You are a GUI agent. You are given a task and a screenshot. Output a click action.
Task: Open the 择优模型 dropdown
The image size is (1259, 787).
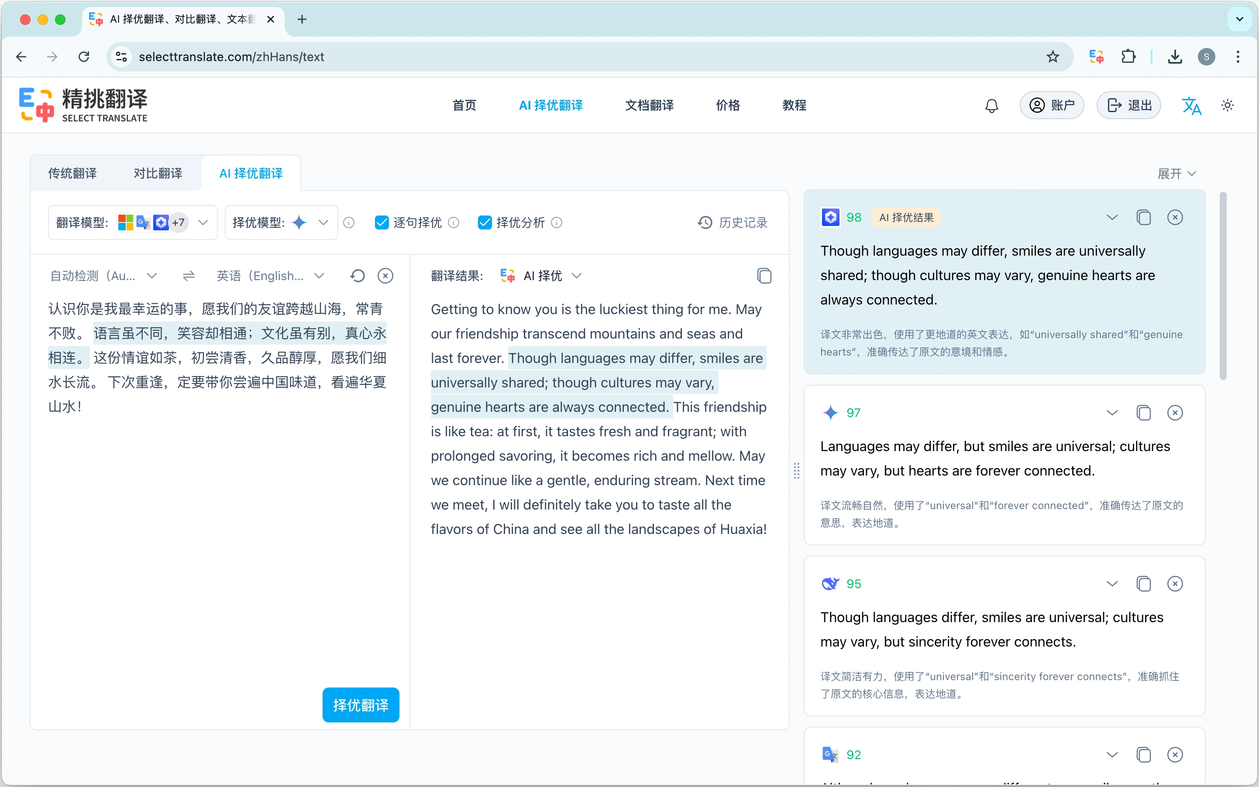click(x=281, y=223)
